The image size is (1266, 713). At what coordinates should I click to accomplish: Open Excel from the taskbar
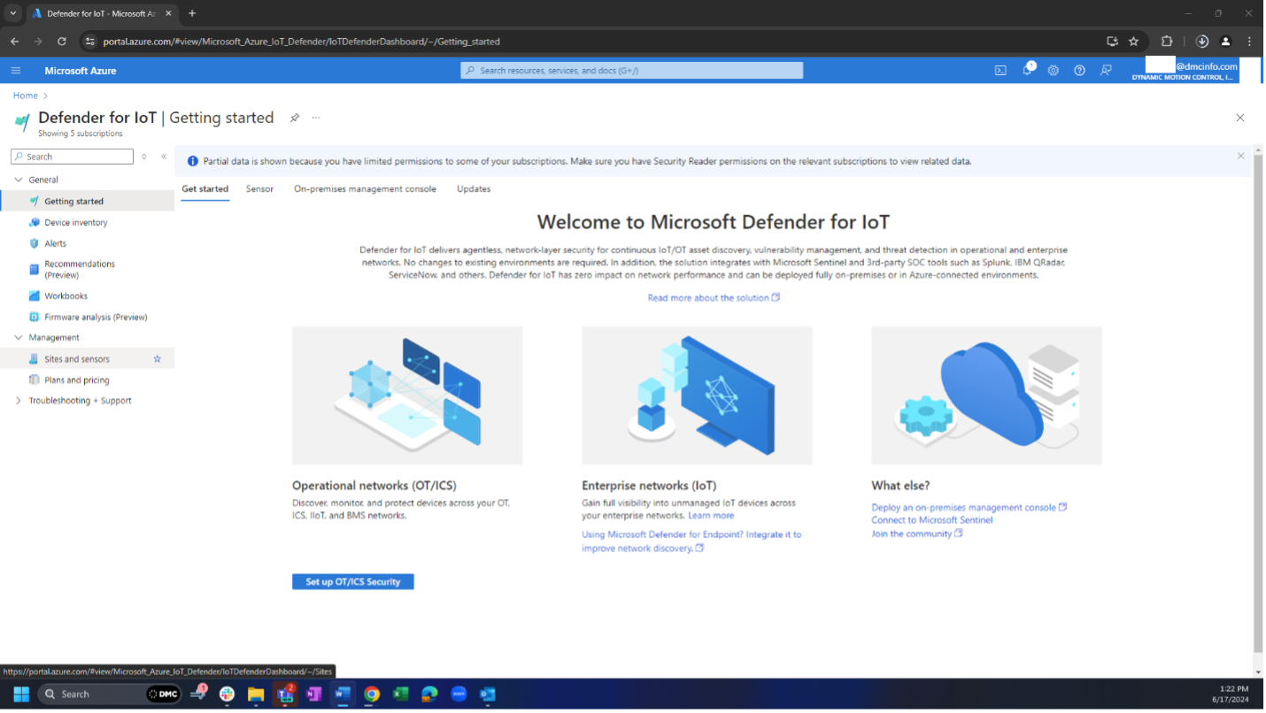click(400, 694)
